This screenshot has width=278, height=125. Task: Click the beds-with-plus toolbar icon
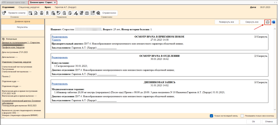click(93, 13)
